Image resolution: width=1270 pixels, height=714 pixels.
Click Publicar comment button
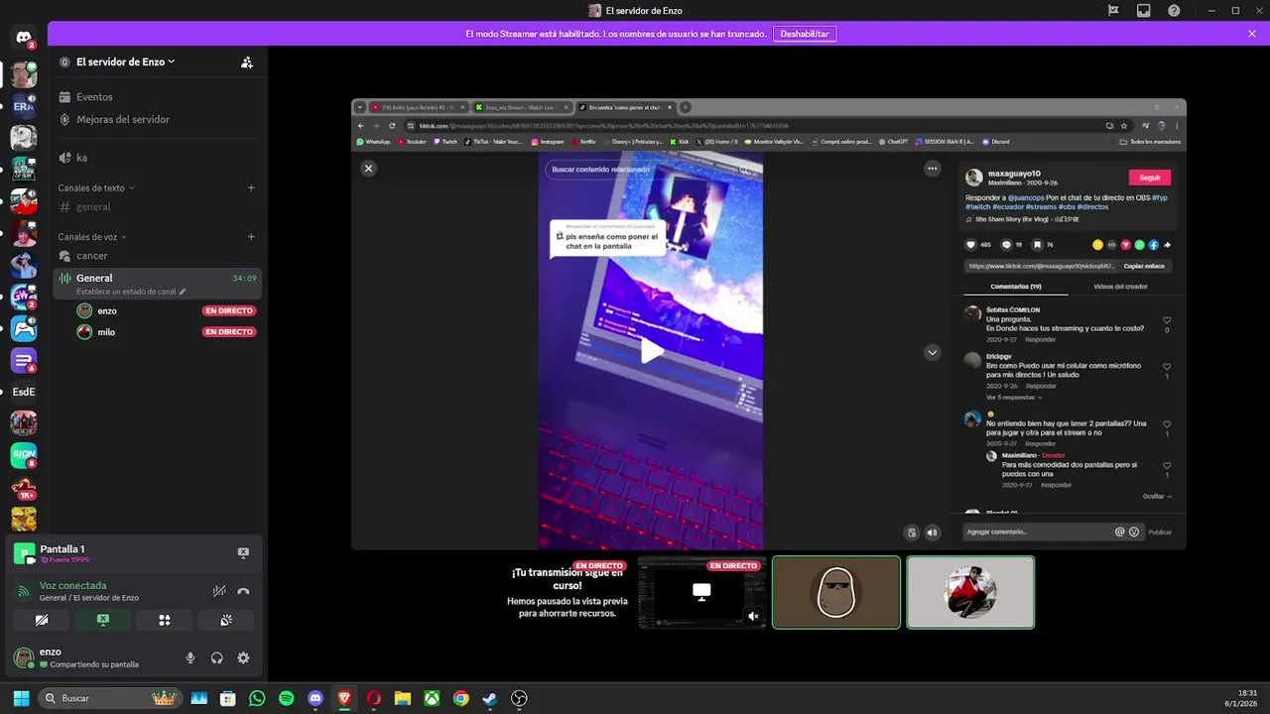tap(1160, 533)
